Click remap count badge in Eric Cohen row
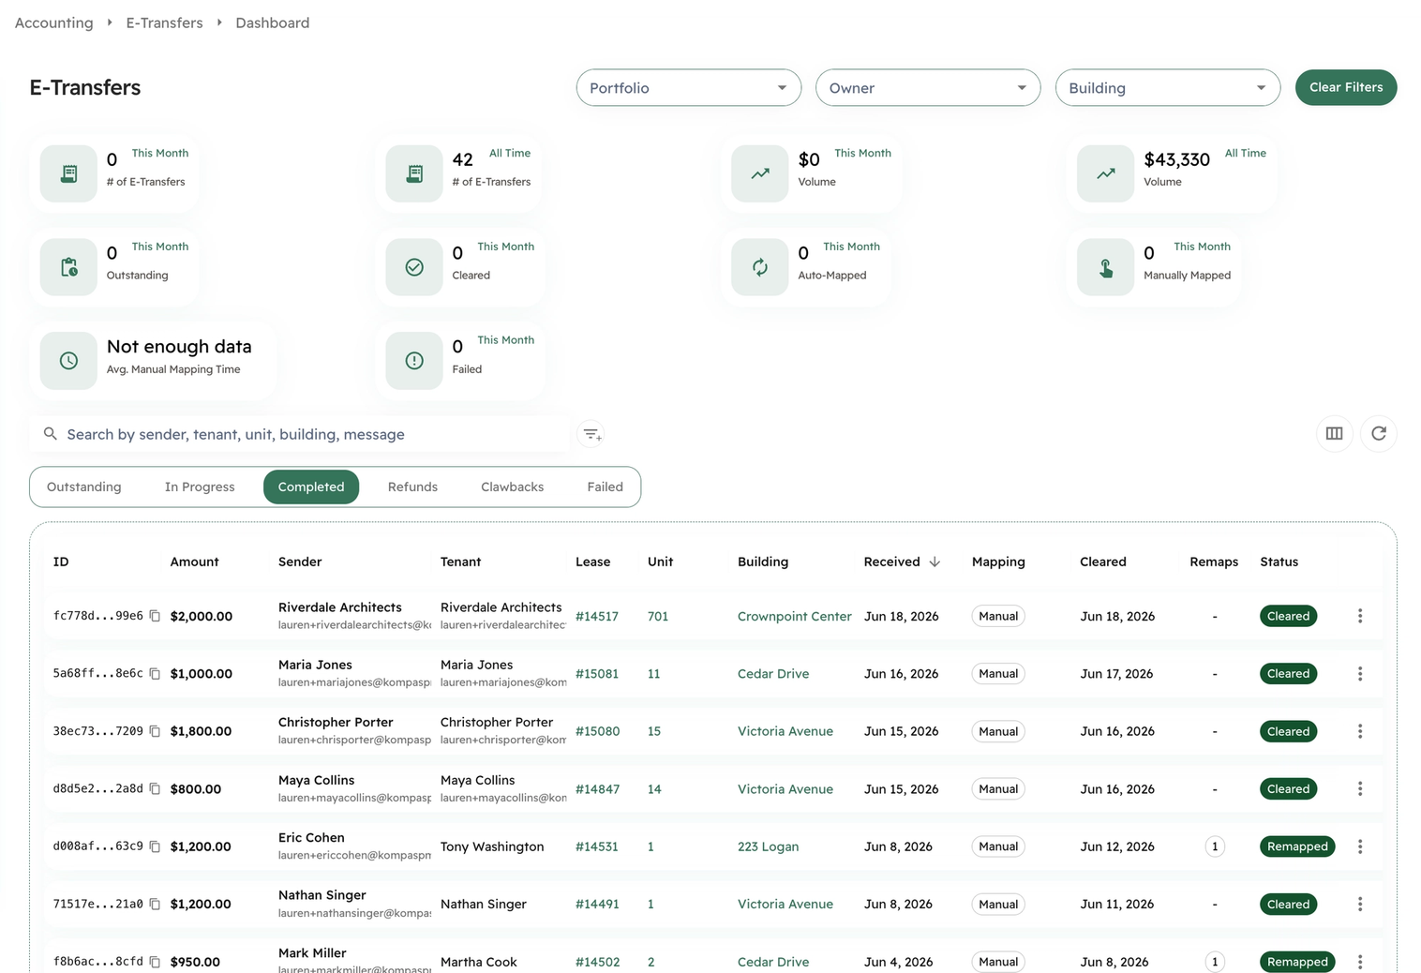Viewport: 1421px width, 973px height. (x=1215, y=846)
